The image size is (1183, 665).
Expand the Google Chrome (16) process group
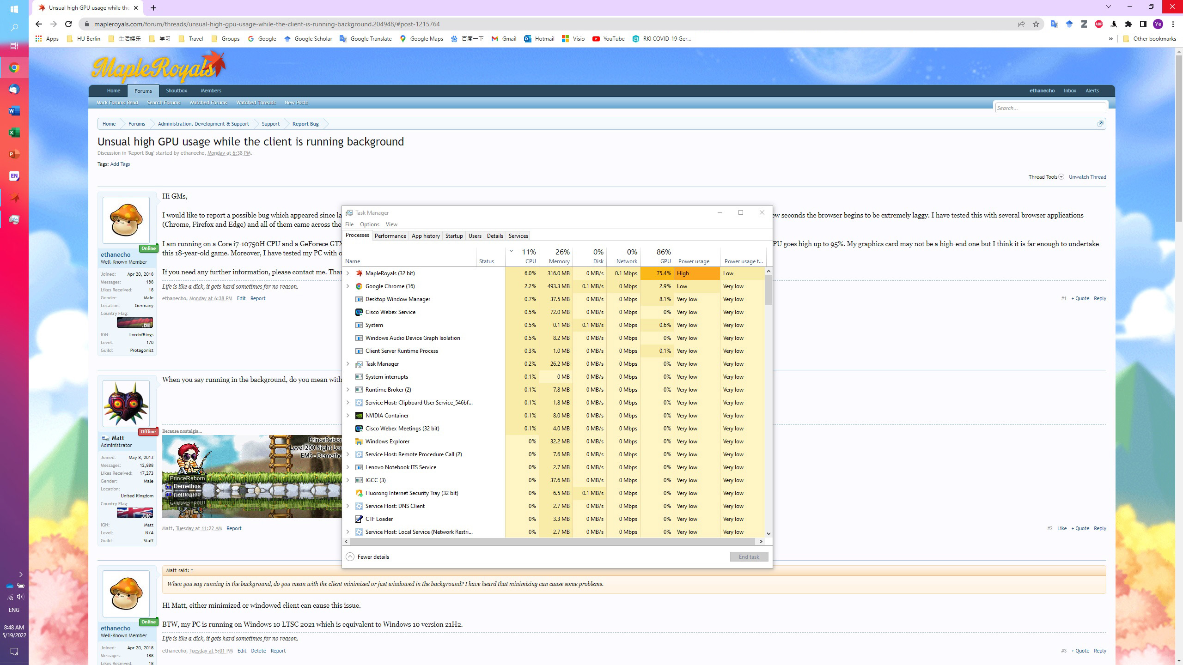tap(348, 286)
